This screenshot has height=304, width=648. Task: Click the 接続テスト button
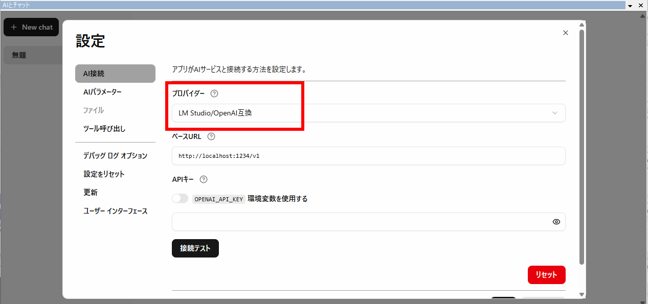click(195, 248)
